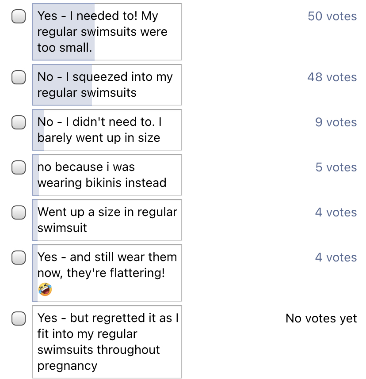
Task: Click the laughing emoji icon
Action: tap(45, 289)
